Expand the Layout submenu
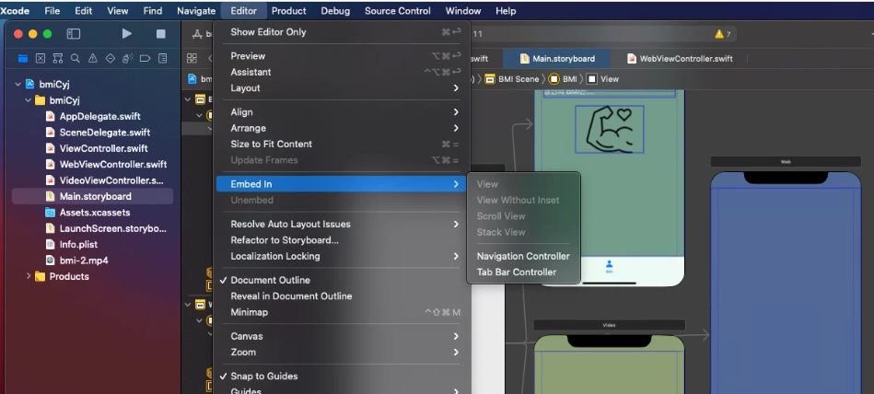The image size is (874, 394). pos(341,88)
